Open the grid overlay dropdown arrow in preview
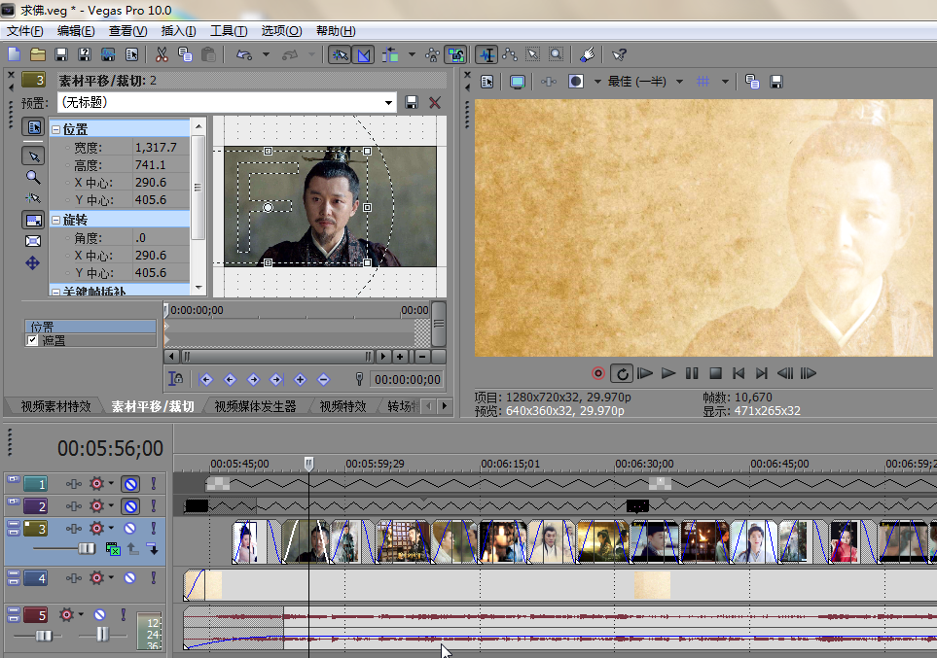This screenshot has height=658, width=937. [x=725, y=82]
